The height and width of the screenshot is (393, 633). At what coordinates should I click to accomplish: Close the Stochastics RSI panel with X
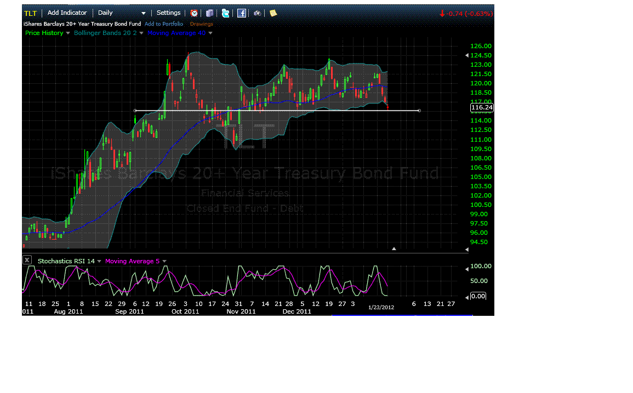pos(27,260)
